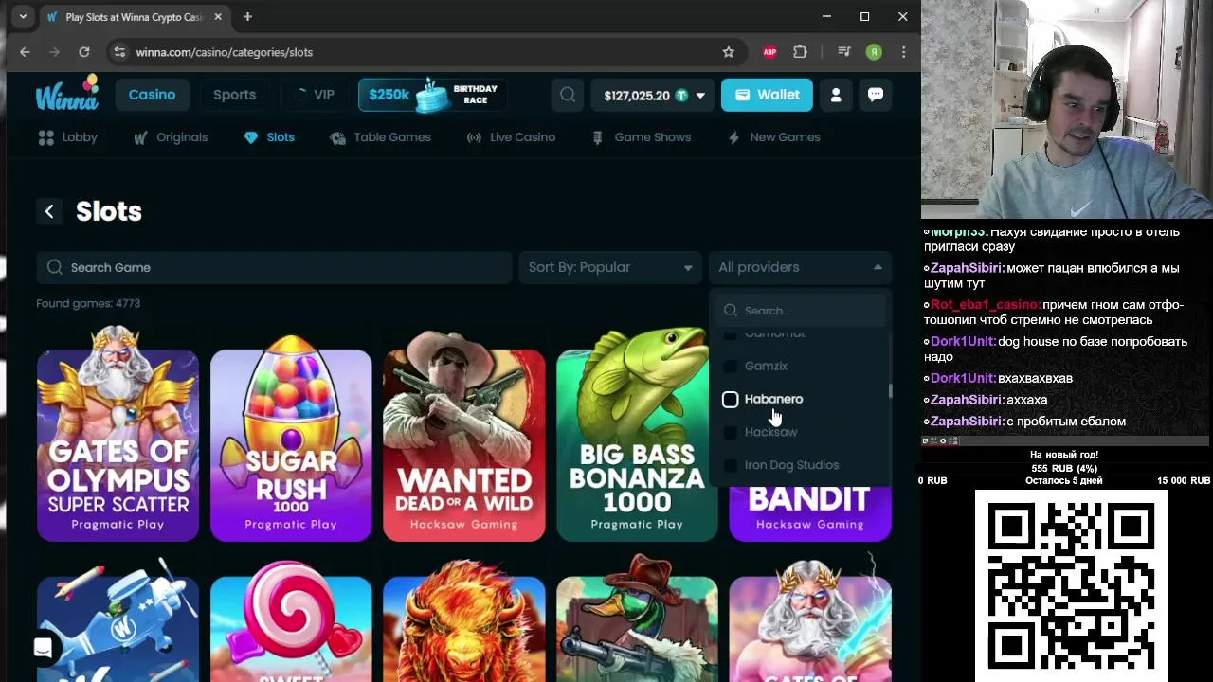Open the support chat widget icon
The height and width of the screenshot is (682, 1213).
pos(43,648)
